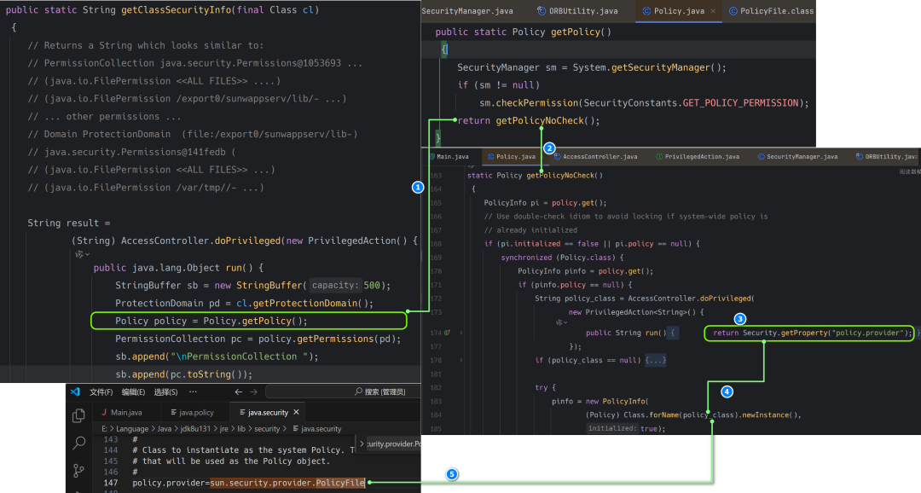Expand the collapsed {...} block after policy_class null check
The width and height of the screenshot is (921, 493).
pyautogui.click(x=656, y=360)
